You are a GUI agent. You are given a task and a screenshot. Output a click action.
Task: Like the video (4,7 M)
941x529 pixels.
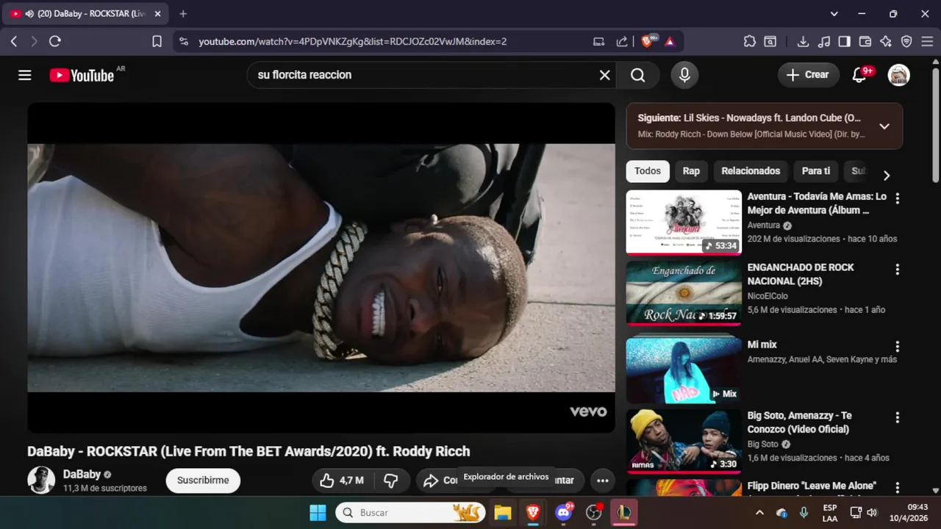click(x=342, y=481)
